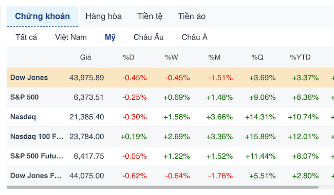Filter by Việt Nam region
Screen dimensions: 334x195
[x=71, y=37]
